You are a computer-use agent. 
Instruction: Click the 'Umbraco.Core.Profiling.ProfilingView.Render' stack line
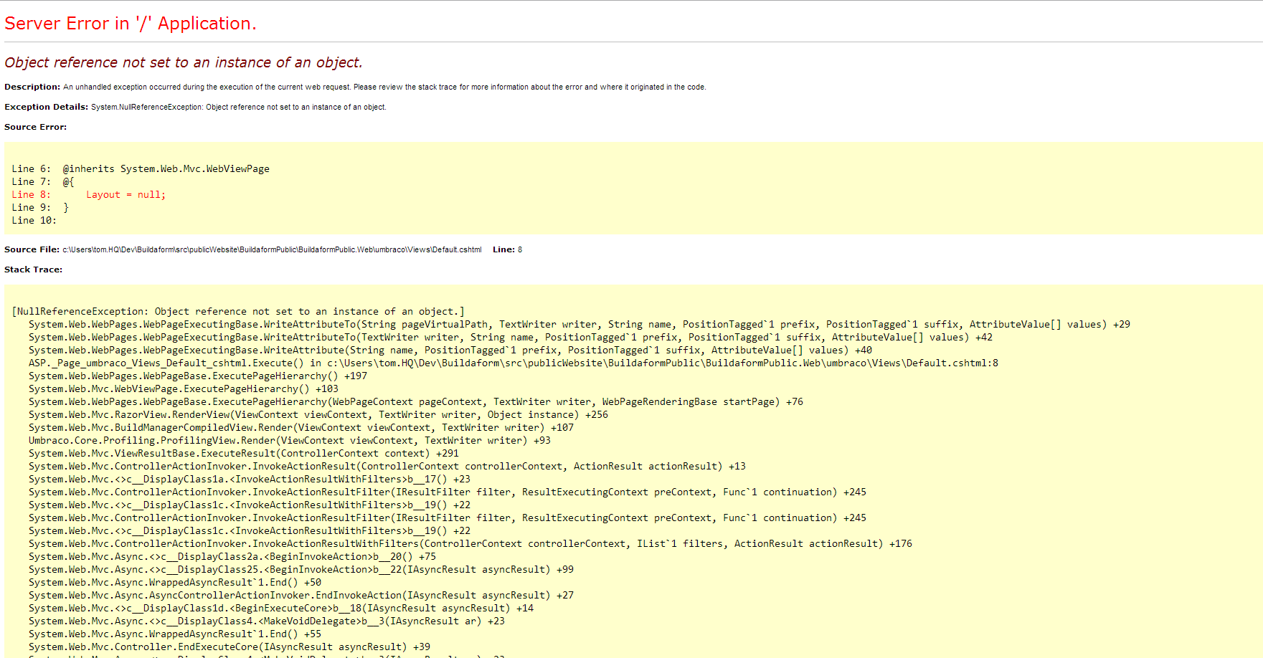pyautogui.click(x=289, y=441)
